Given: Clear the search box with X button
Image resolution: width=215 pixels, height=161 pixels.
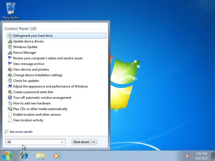Looking at the screenshot, I should pyautogui.click(x=62, y=142).
